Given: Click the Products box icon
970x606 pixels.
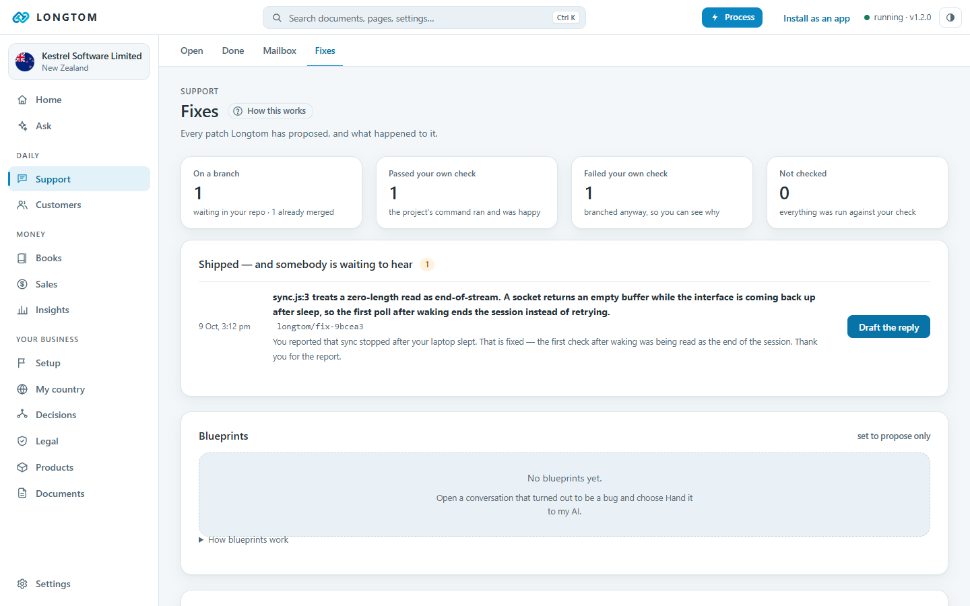Looking at the screenshot, I should point(22,467).
